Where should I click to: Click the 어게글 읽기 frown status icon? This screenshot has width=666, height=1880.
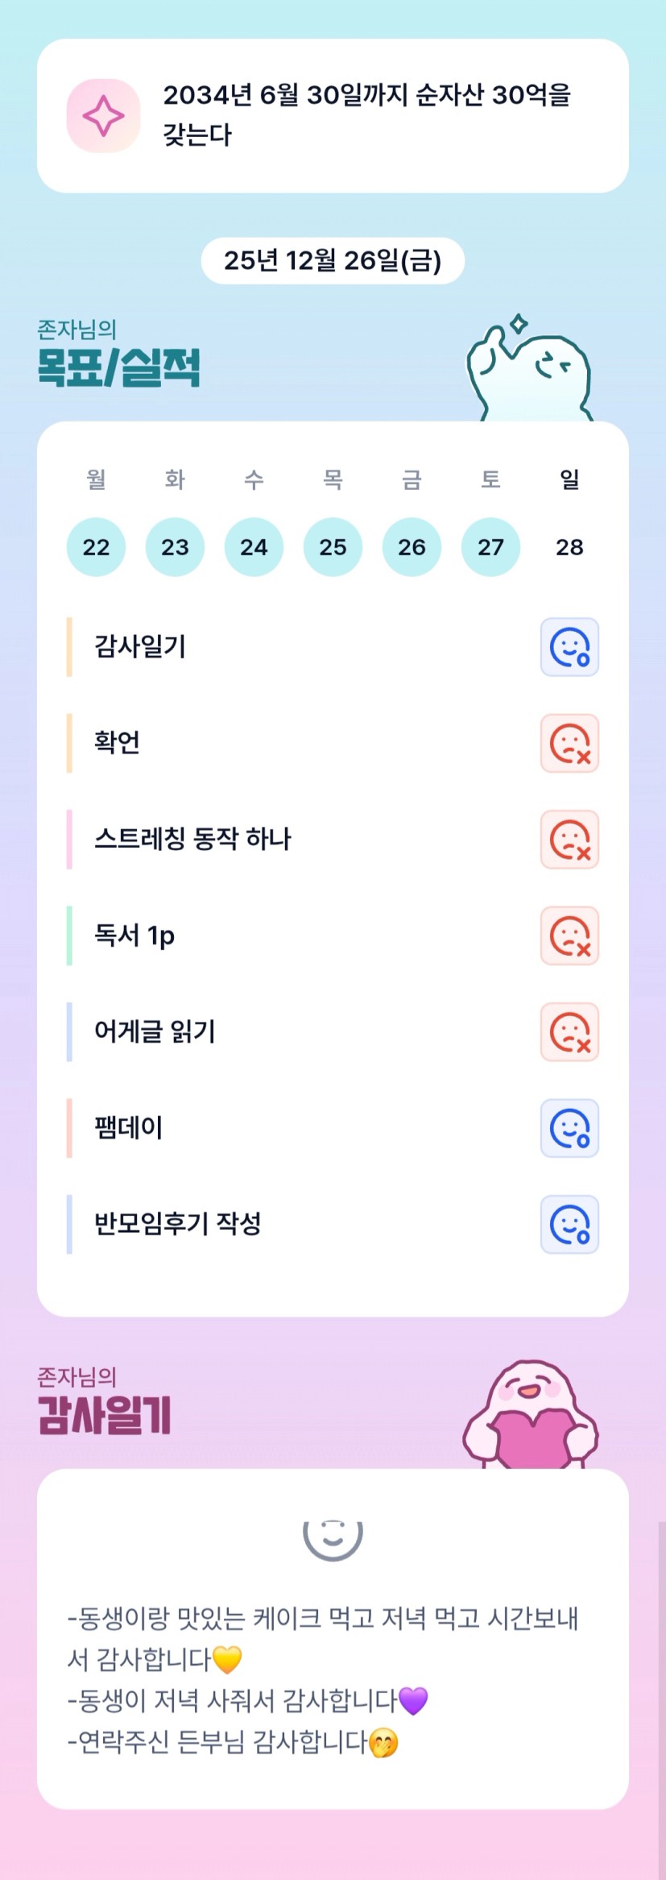(x=569, y=1032)
